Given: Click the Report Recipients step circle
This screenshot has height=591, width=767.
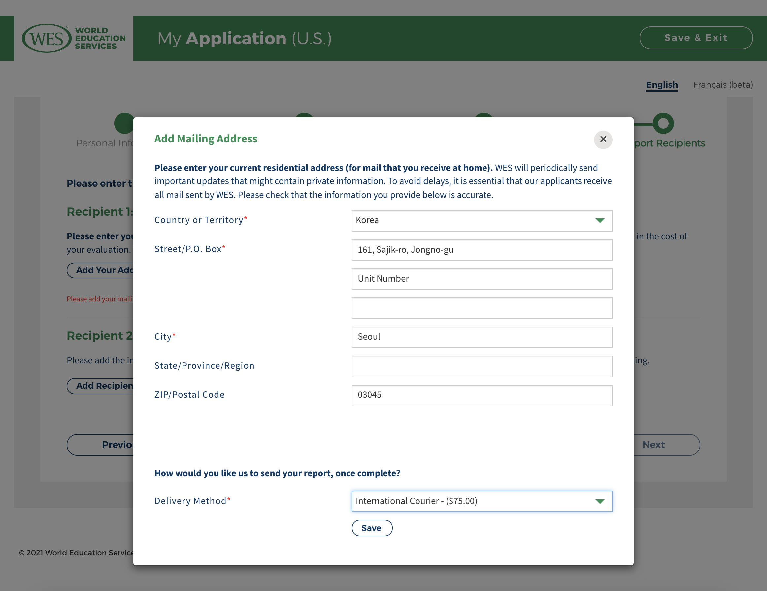Looking at the screenshot, I should pos(663,123).
